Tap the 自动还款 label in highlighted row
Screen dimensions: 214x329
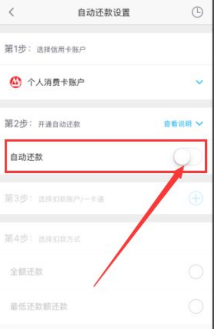(27, 157)
